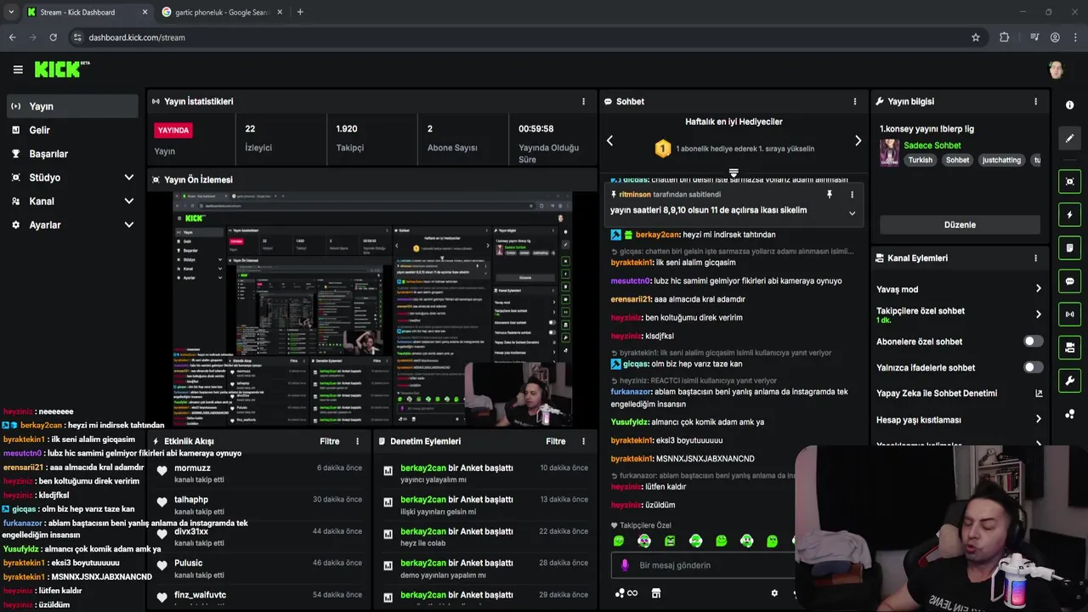1088x612 pixels.
Task: Toggle Abonelere özel sohbet switch
Action: 1033,341
